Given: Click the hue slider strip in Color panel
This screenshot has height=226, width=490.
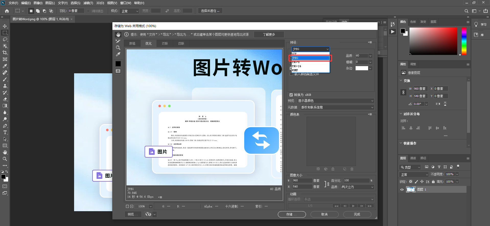Looking at the screenshot, I should point(464,41).
